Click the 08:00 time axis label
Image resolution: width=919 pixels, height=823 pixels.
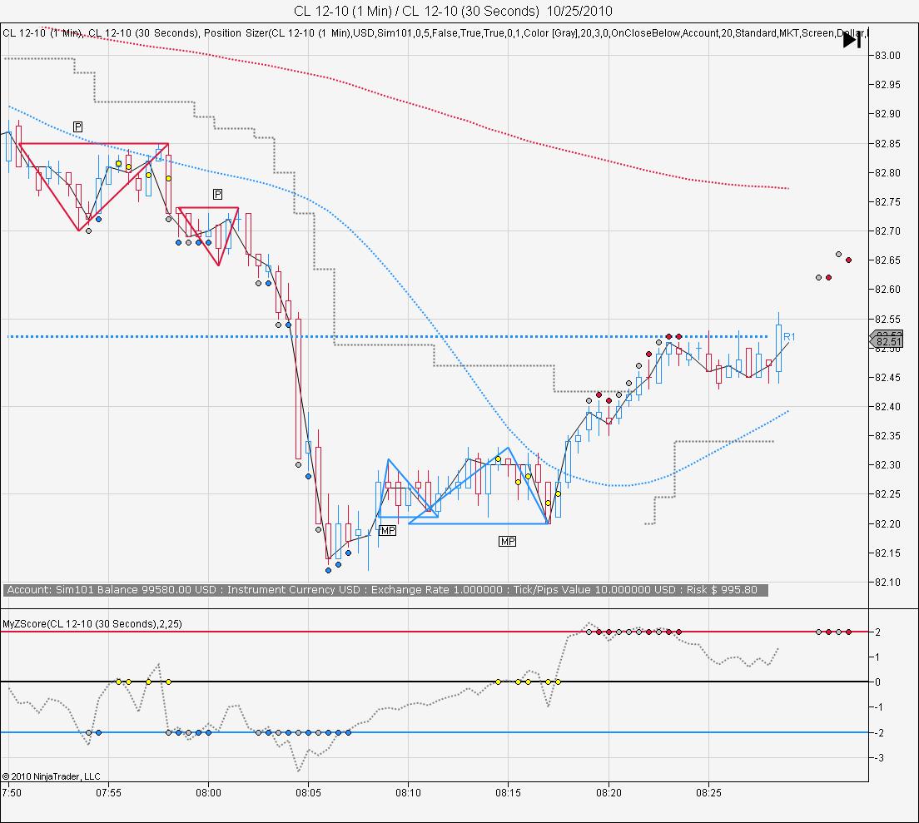click(209, 792)
